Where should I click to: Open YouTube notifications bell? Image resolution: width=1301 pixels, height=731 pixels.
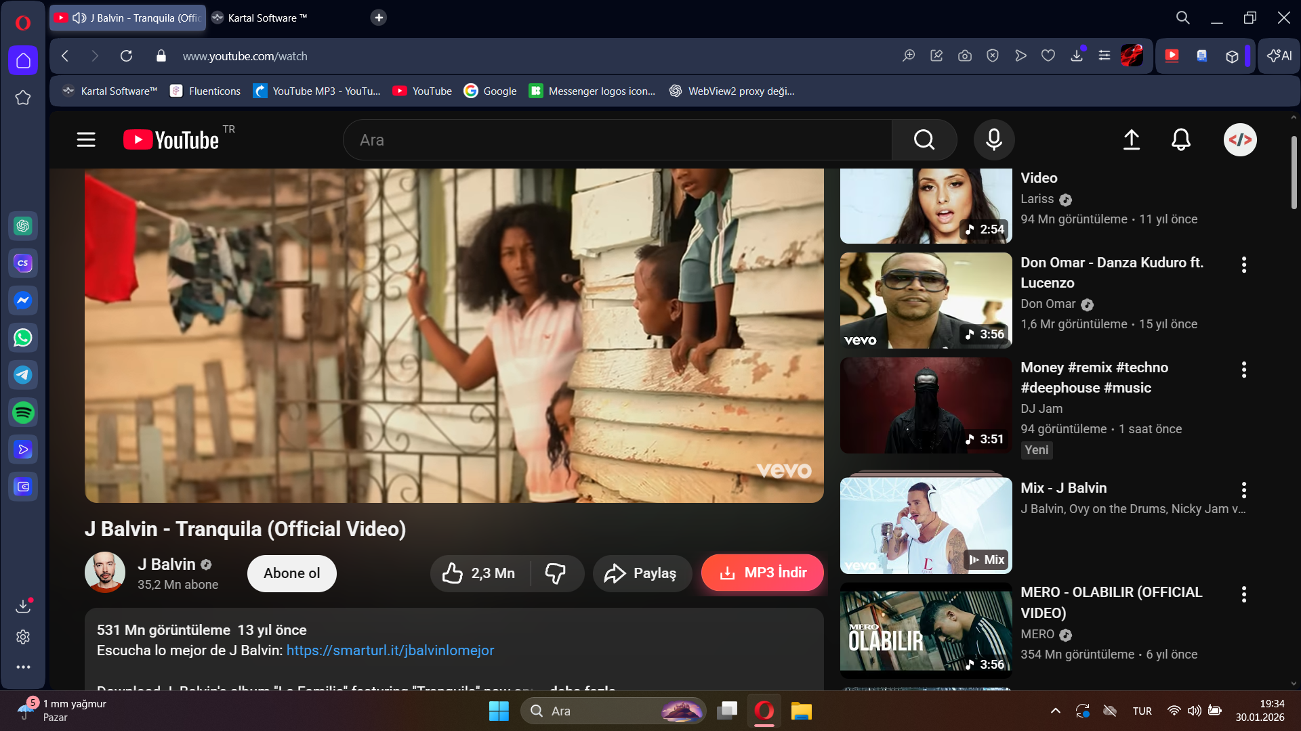tap(1181, 140)
